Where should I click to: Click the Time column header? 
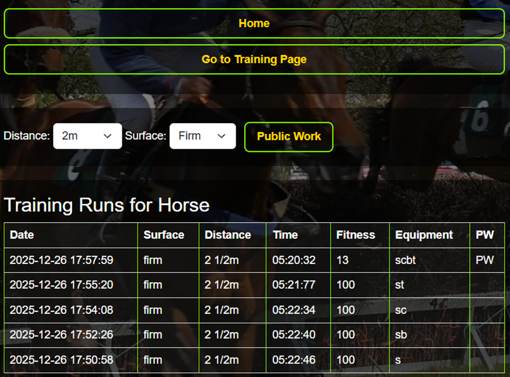(x=285, y=235)
